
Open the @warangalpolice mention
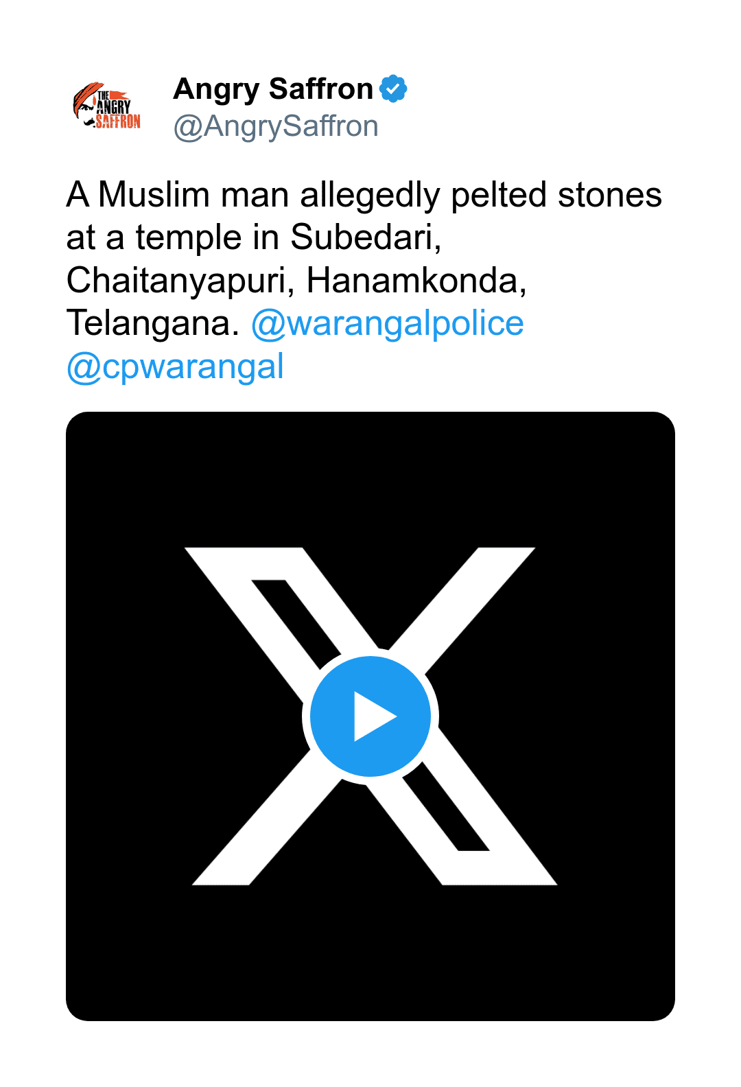click(388, 324)
